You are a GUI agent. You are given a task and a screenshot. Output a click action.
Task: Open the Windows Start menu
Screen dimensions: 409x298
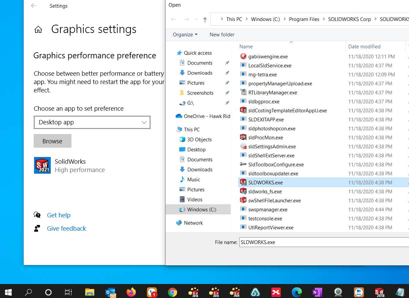pyautogui.click(x=8, y=292)
